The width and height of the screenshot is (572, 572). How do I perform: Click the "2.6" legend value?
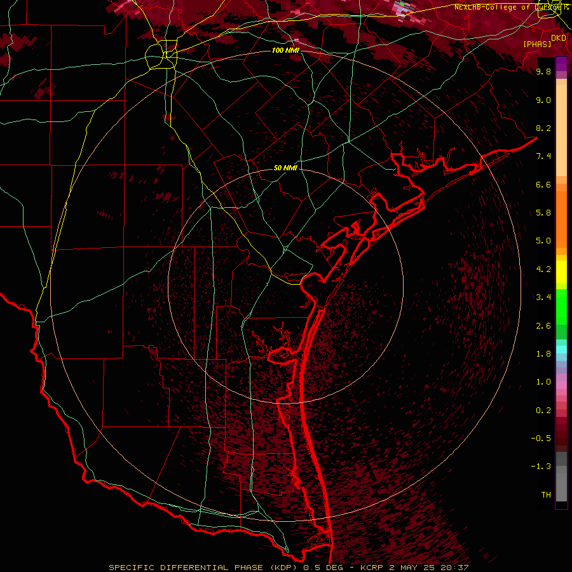coord(543,326)
